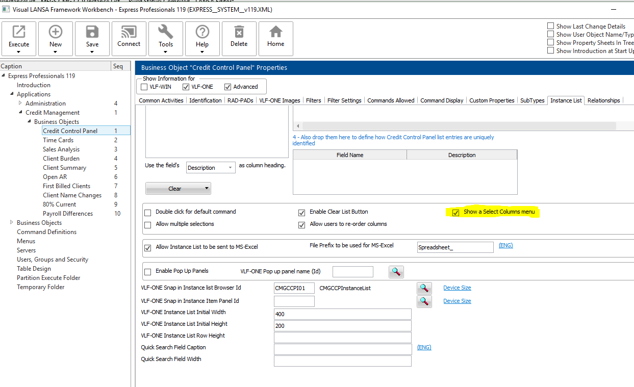This screenshot has height=387, width=634.
Task: Enable Allow multiple selections
Action: point(148,225)
